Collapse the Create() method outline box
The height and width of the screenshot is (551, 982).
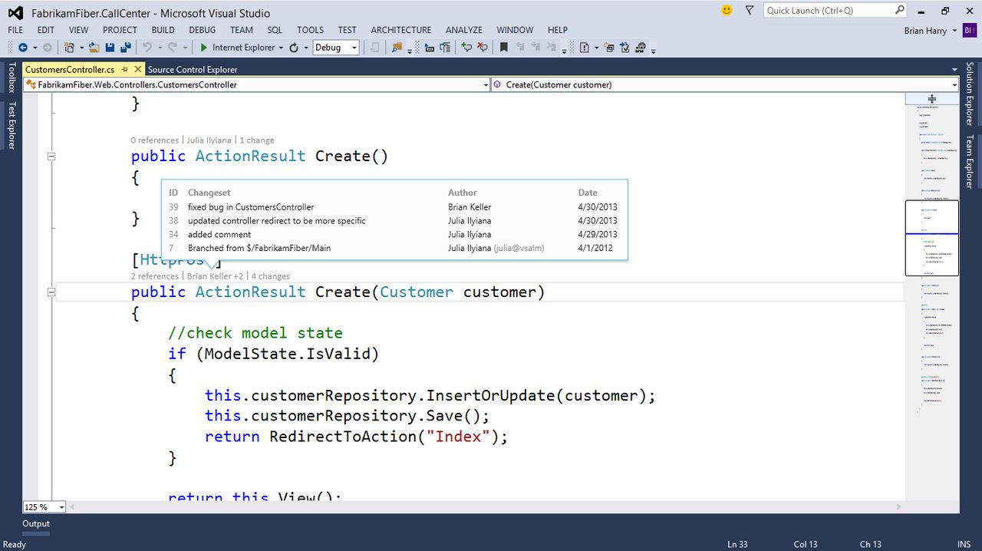tap(51, 157)
